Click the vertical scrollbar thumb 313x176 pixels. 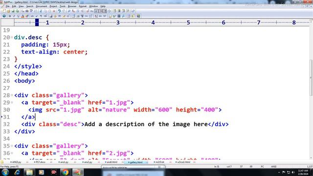pyautogui.click(x=311, y=78)
